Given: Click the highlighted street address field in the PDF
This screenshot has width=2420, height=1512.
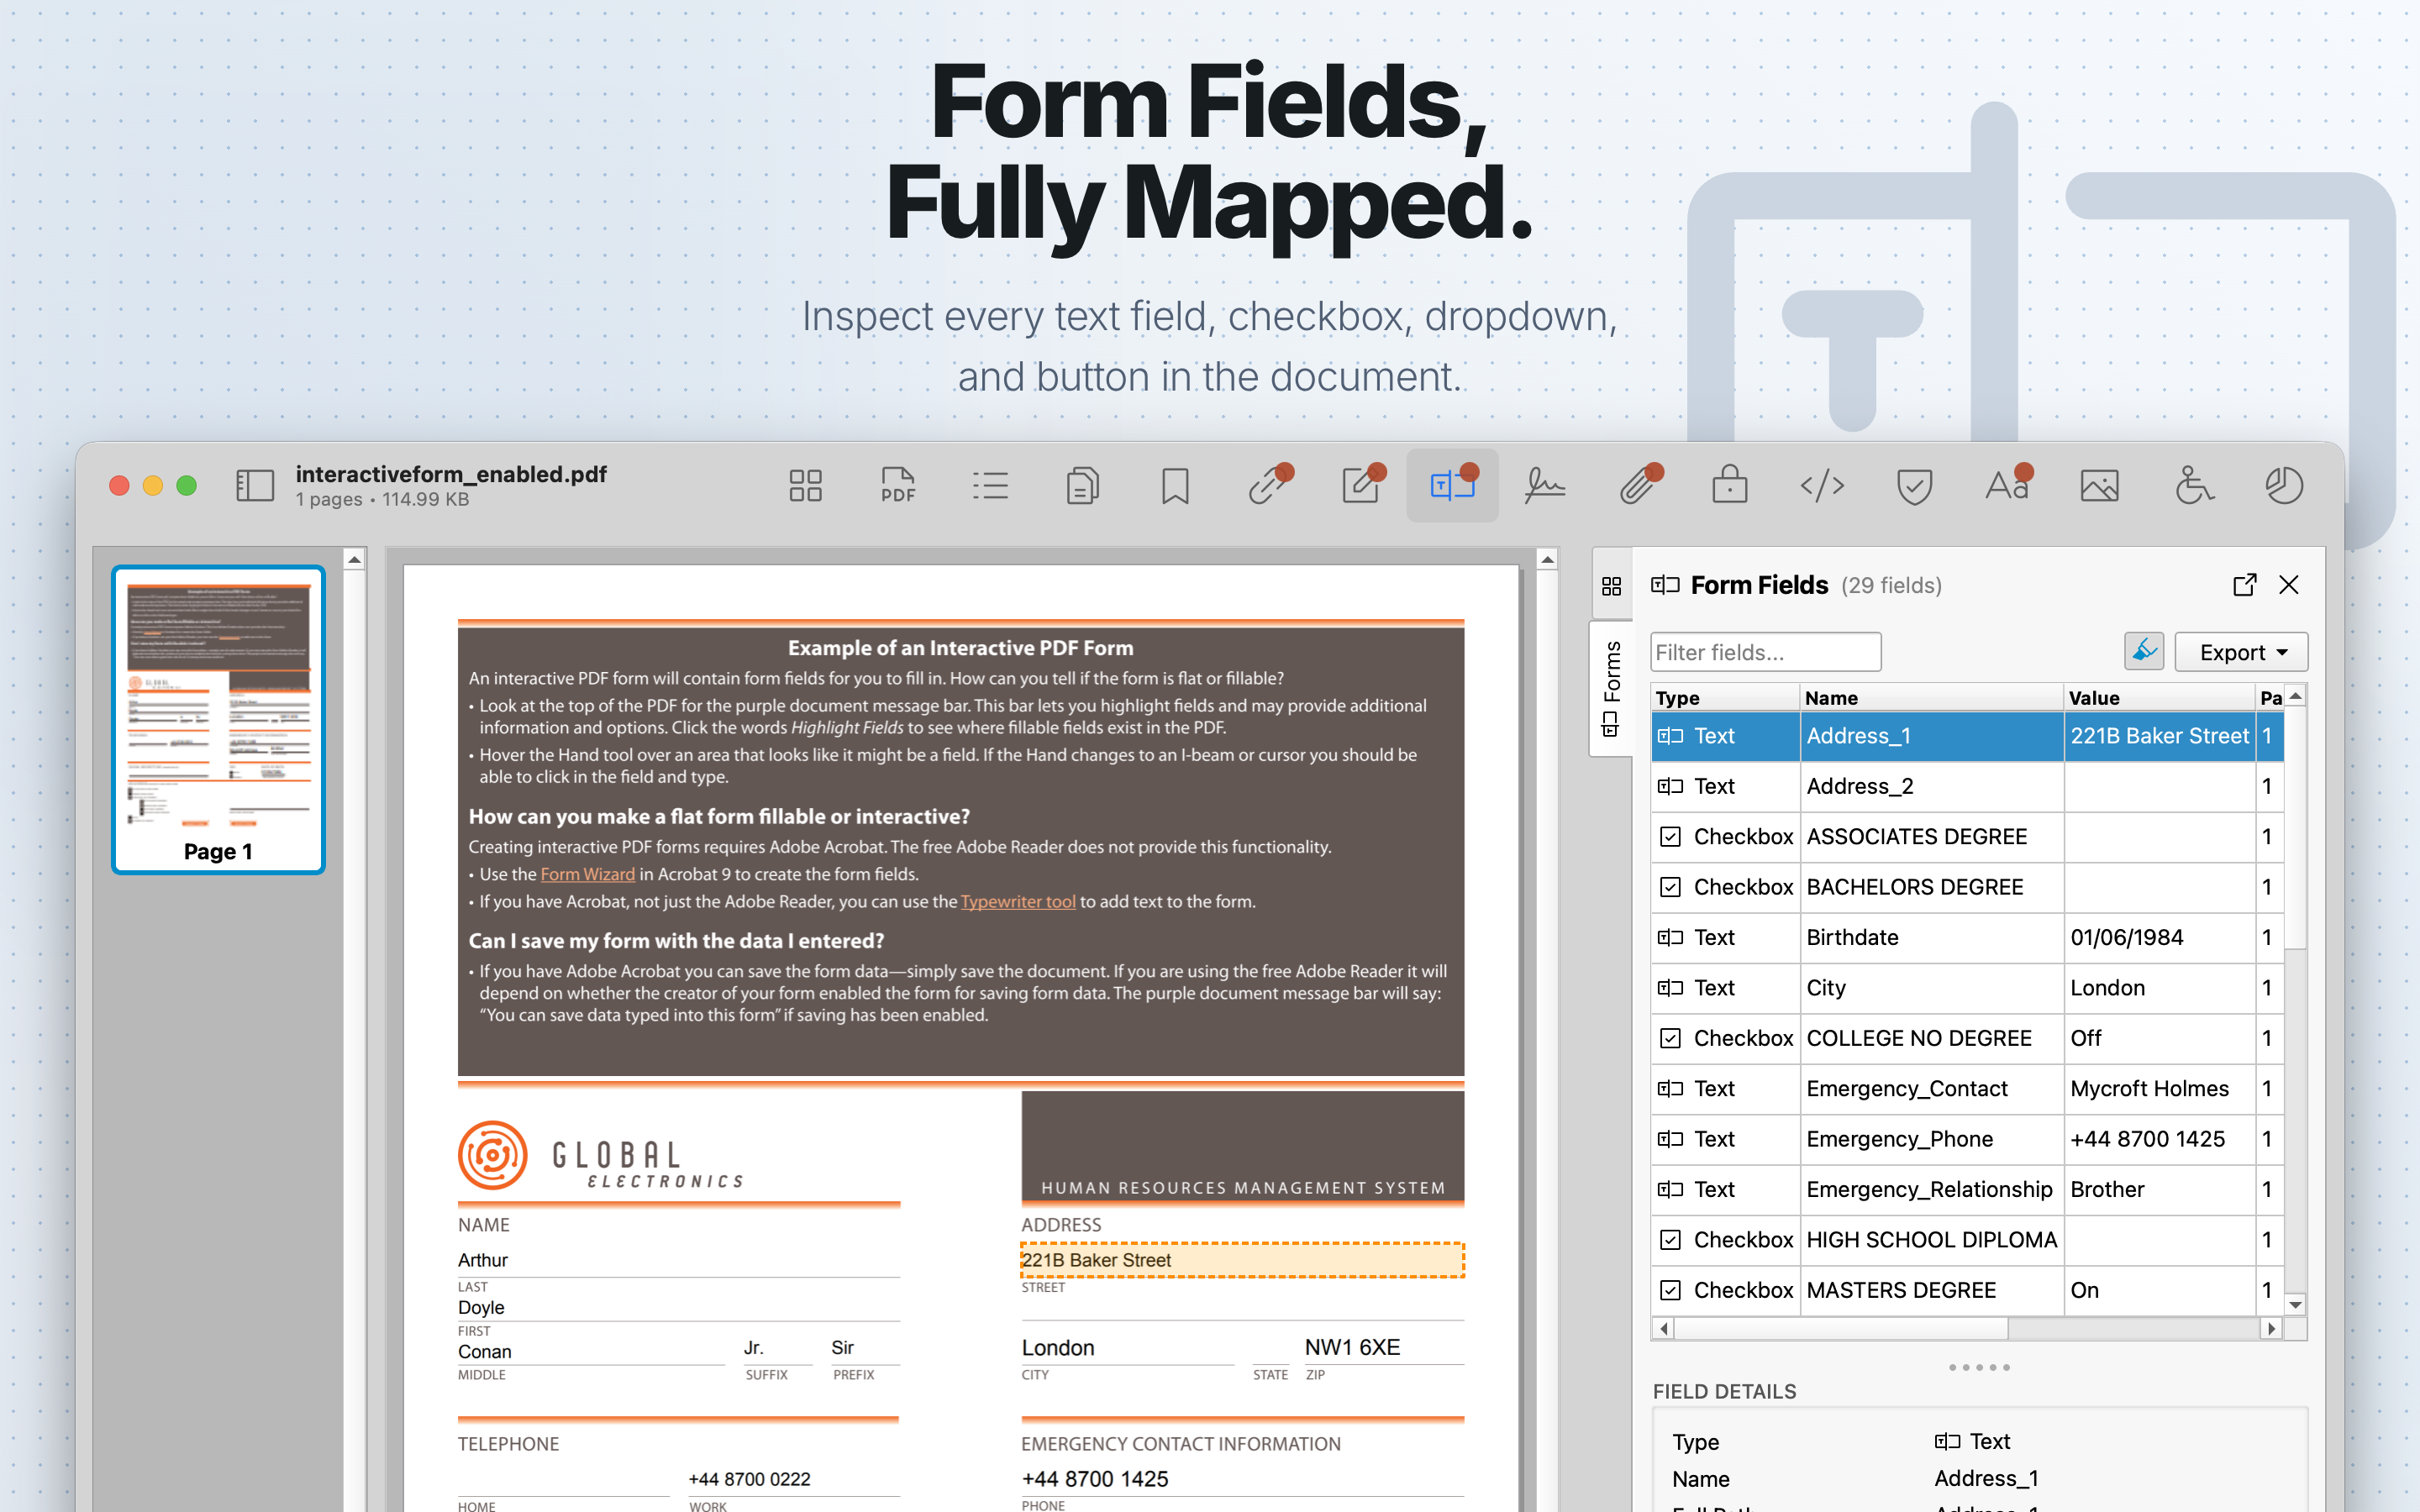Looking at the screenshot, I should [1242, 1260].
